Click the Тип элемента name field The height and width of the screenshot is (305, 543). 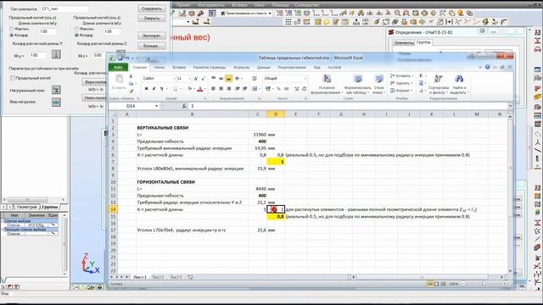(64, 8)
